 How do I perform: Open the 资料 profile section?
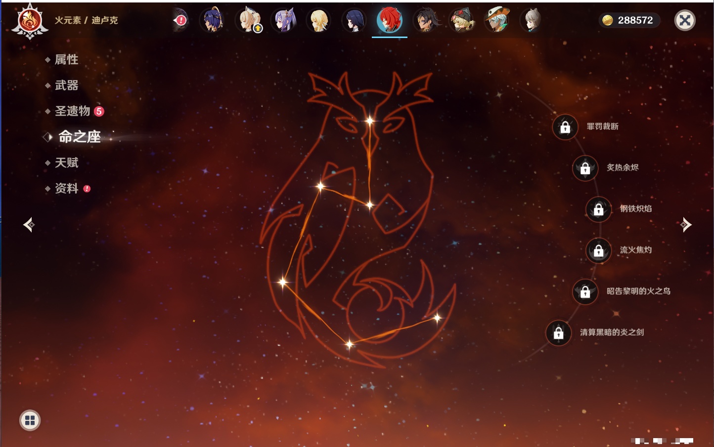coord(66,188)
